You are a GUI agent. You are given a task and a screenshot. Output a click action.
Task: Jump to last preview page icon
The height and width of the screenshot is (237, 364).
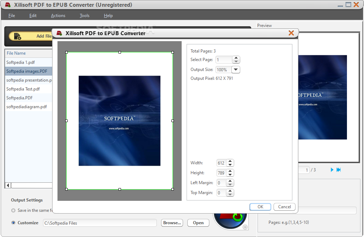click(339, 170)
